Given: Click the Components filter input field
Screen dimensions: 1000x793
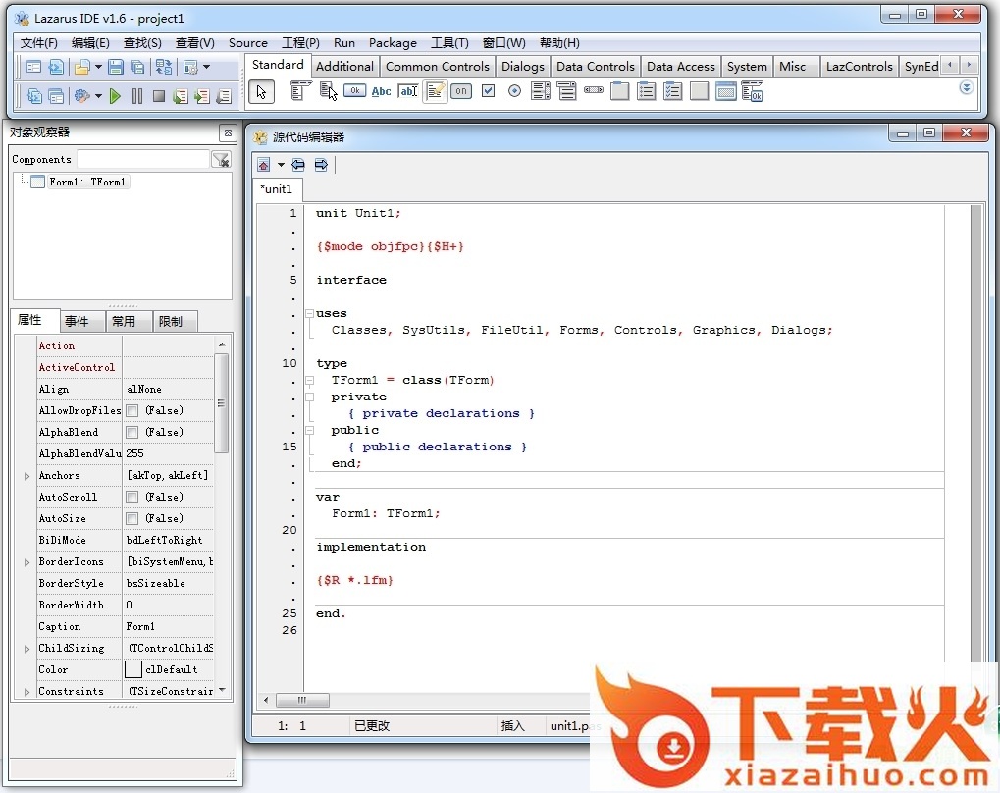Looking at the screenshot, I should click(x=142, y=159).
